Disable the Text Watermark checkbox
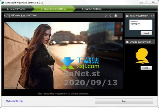This screenshot has height=108, width=159. (x=127, y=16)
